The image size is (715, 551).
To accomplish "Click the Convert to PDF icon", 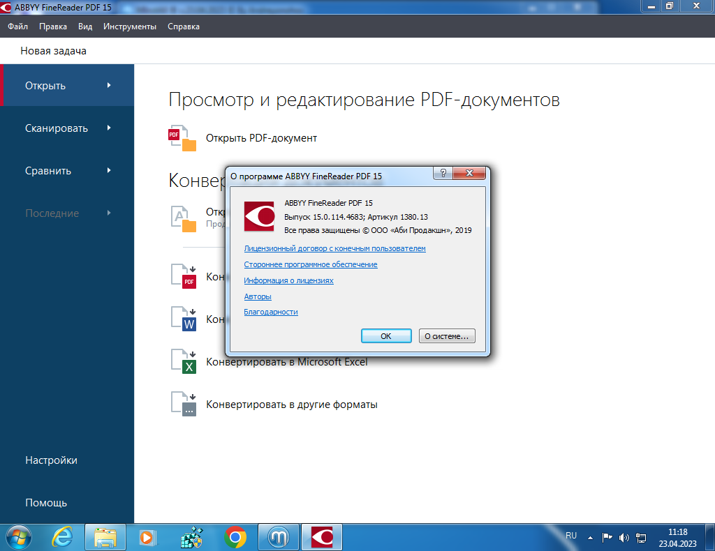I will coord(184,276).
